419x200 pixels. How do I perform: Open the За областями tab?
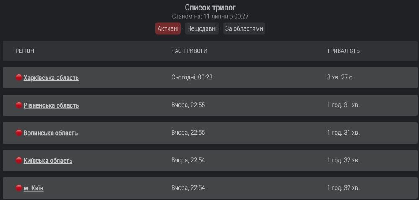point(244,28)
